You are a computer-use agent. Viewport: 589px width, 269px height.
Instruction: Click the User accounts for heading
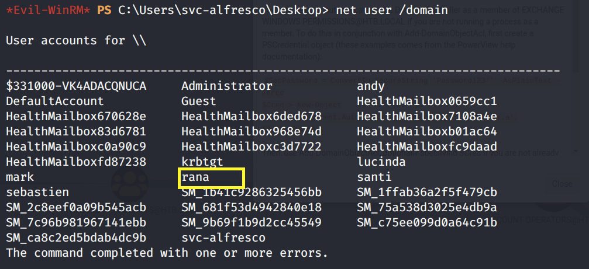75,41
